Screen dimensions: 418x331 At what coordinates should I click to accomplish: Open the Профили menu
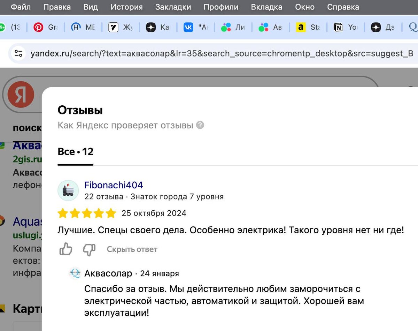[x=221, y=7]
